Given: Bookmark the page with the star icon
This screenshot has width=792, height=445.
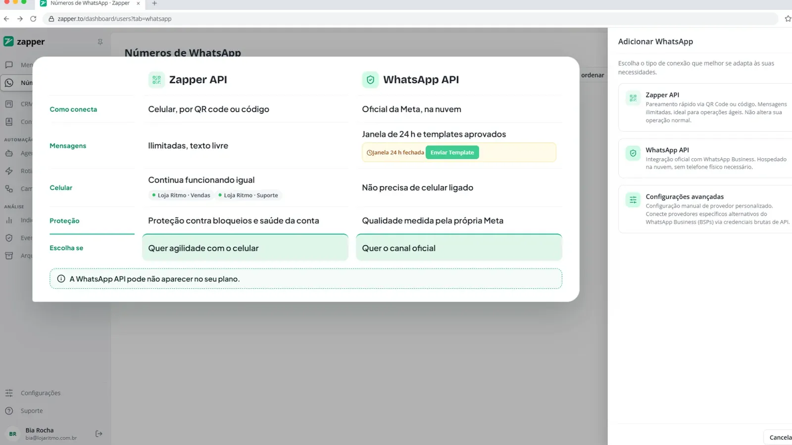Looking at the screenshot, I should [788, 19].
